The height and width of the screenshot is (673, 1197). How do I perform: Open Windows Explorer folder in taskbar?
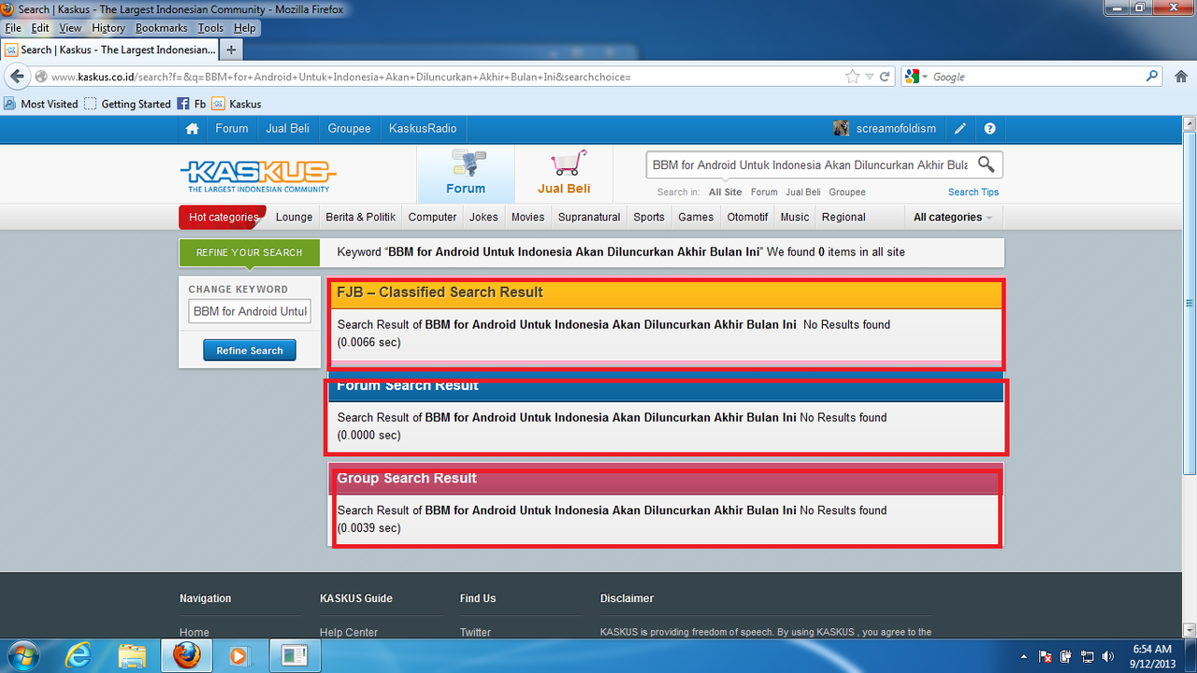[132, 655]
